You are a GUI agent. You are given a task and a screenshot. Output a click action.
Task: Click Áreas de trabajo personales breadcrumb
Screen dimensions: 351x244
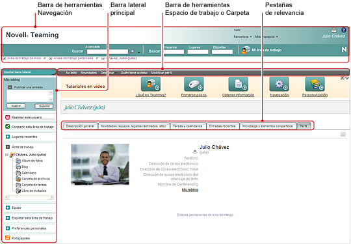click(73, 59)
